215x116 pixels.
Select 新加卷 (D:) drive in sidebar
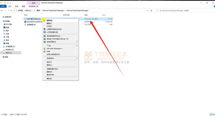point(8,50)
